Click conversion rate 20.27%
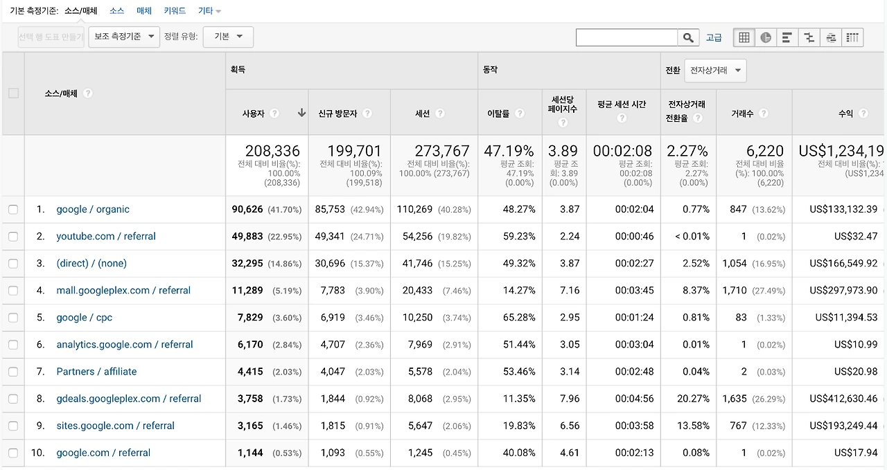Viewport: 887px width, 470px height. pos(693,399)
